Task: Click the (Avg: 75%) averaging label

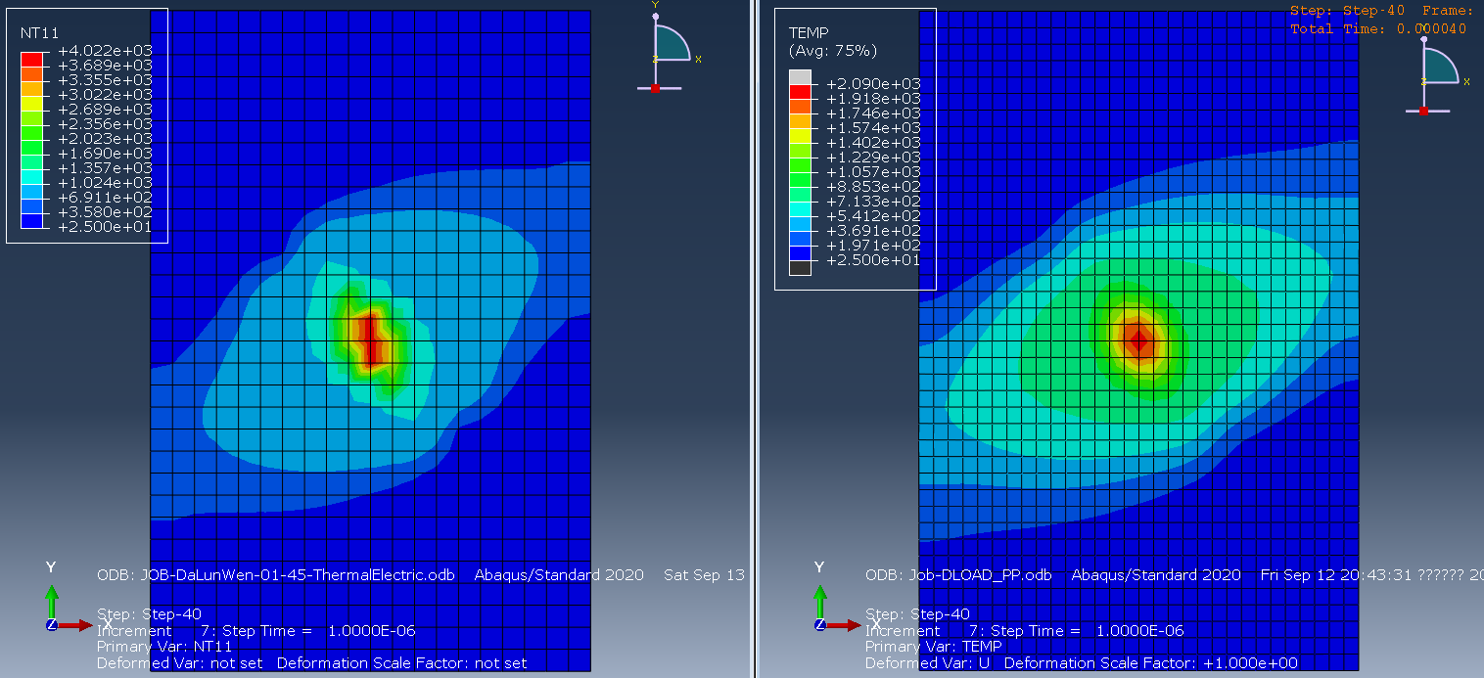Action: (x=833, y=50)
